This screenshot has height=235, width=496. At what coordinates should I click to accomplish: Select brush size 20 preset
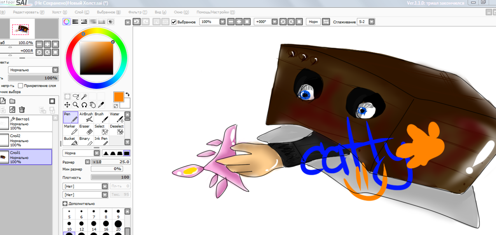click(118, 225)
